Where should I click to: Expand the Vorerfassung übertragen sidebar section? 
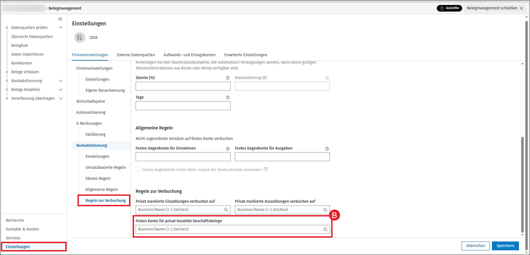tap(61, 98)
